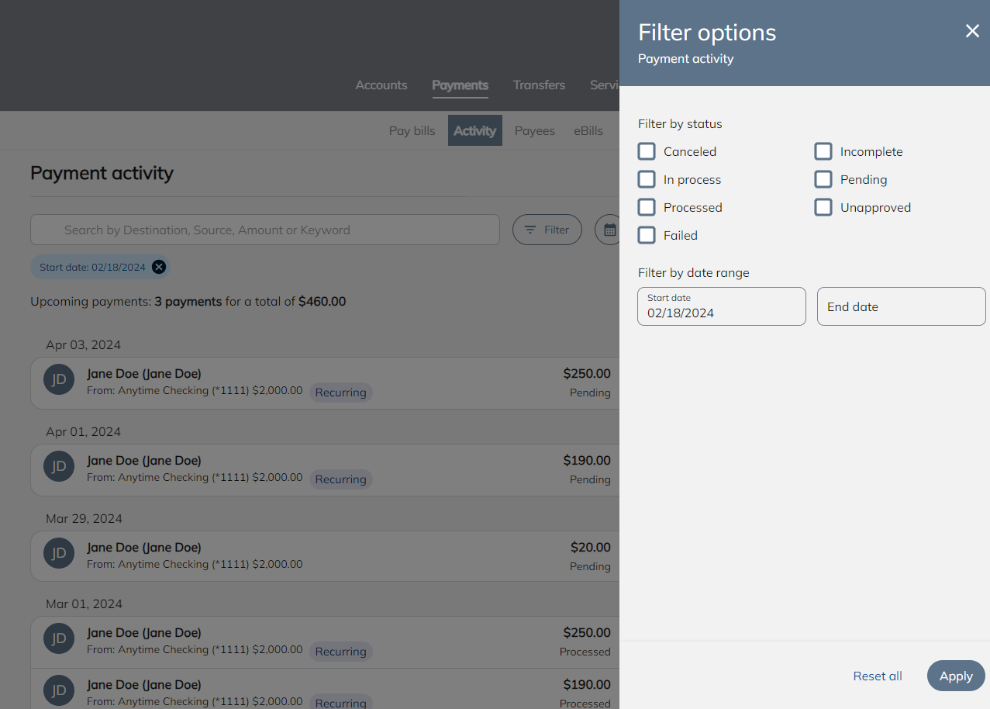Open the Accounts menu

[x=381, y=85]
